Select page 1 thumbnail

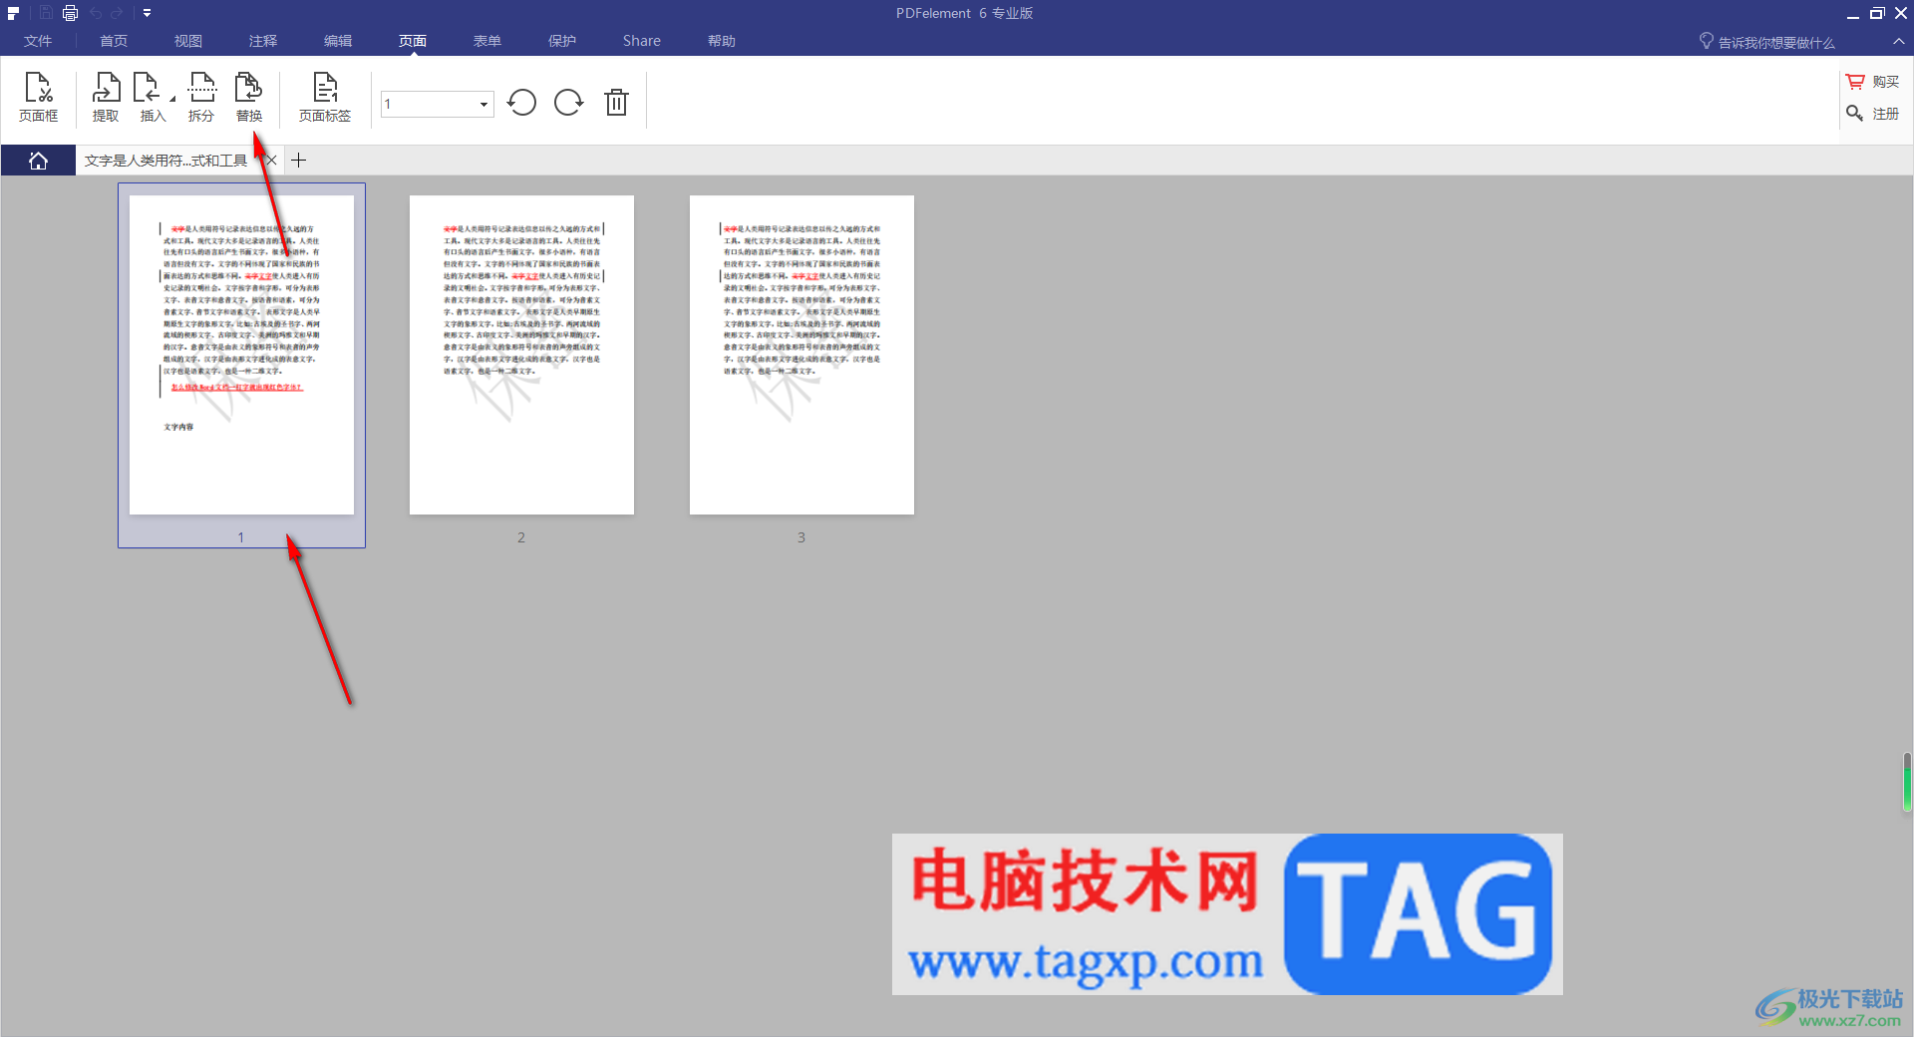(x=241, y=355)
